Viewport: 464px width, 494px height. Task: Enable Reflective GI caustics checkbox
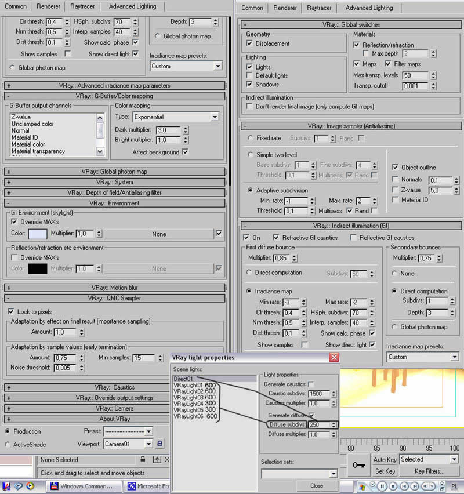coord(353,237)
